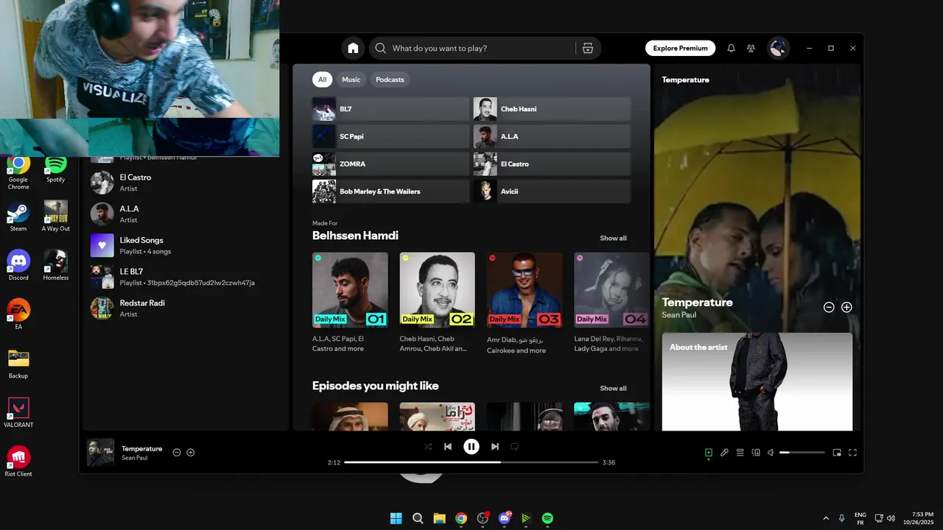Open the profile avatar menu
Viewport: 943px width, 530px height.
point(777,48)
